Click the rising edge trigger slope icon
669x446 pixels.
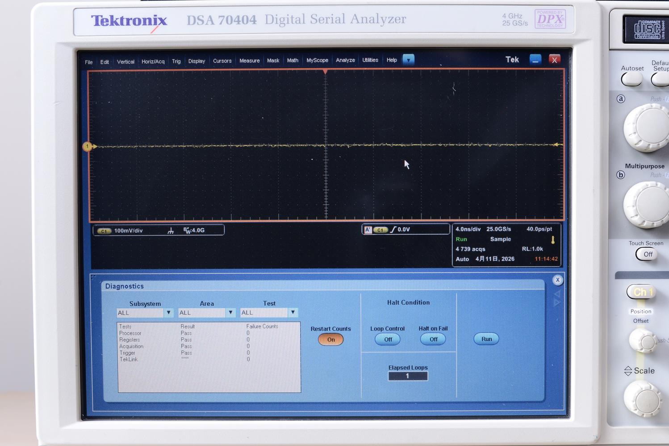pyautogui.click(x=393, y=229)
